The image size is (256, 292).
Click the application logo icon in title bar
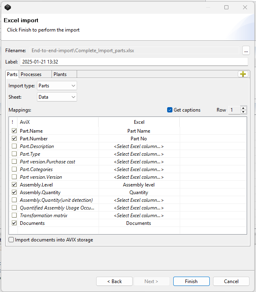coord(8,7)
